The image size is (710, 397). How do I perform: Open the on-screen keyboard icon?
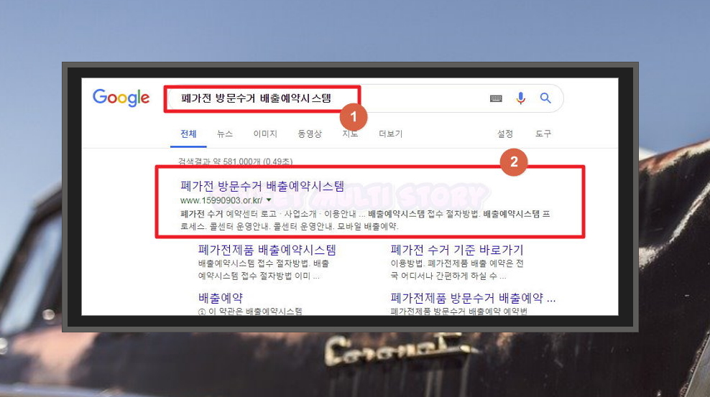point(496,98)
